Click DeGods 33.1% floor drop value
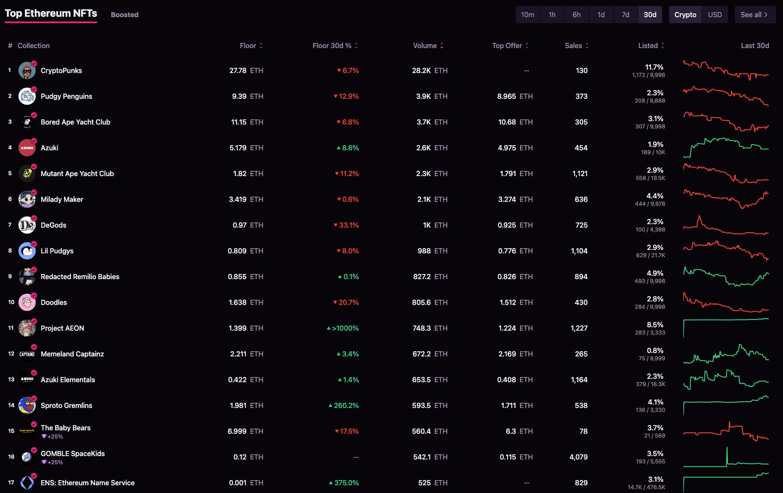The height and width of the screenshot is (493, 783). 346,225
